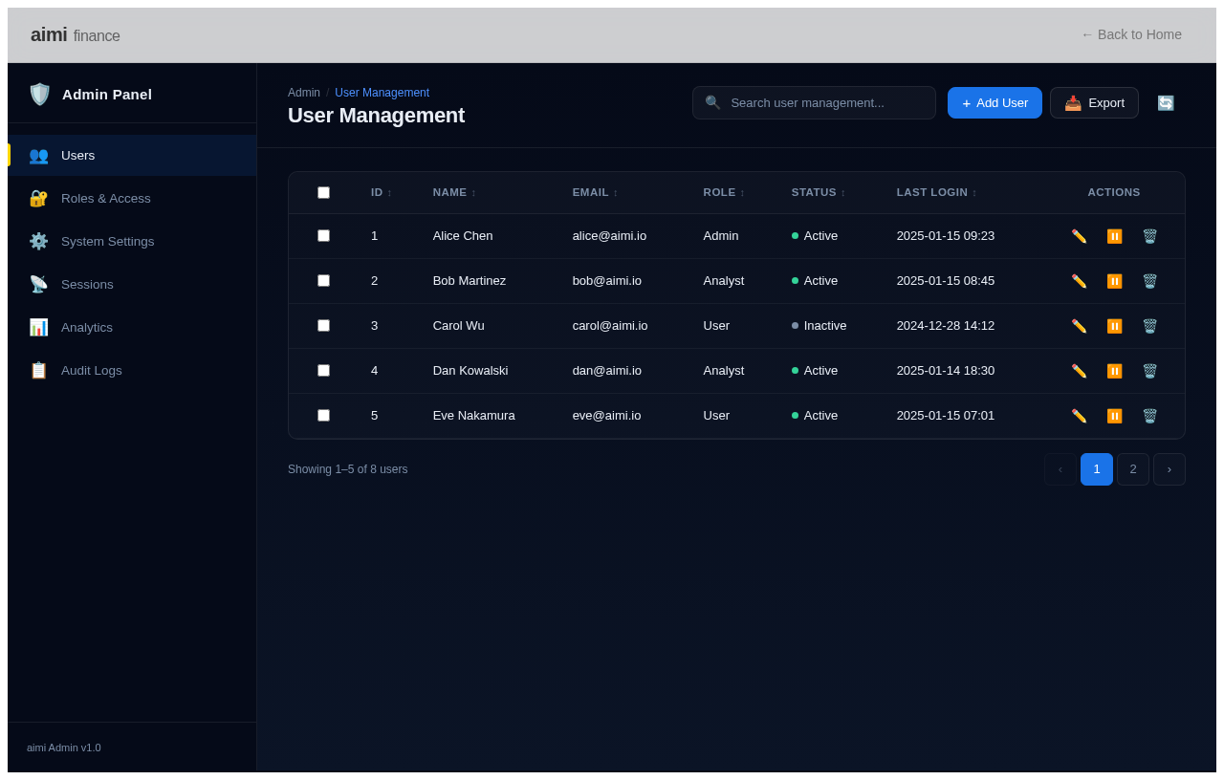This screenshot has width=1224, height=780.
Task: Check the box for Alice Chen
Action: pos(323,235)
